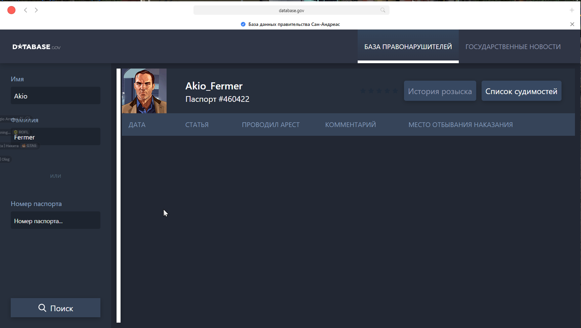Show История розыска for Akio_Fermer
The width and height of the screenshot is (581, 328).
(440, 91)
